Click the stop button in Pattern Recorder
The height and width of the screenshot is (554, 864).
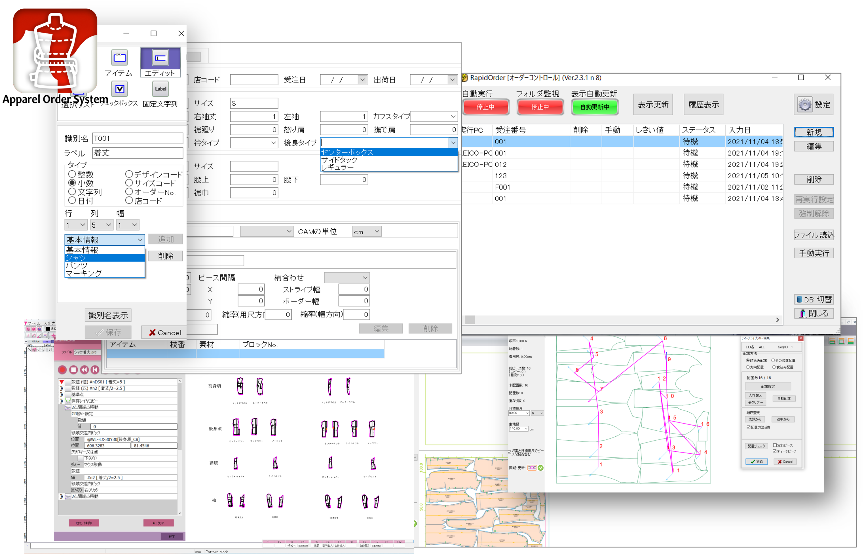point(73,369)
